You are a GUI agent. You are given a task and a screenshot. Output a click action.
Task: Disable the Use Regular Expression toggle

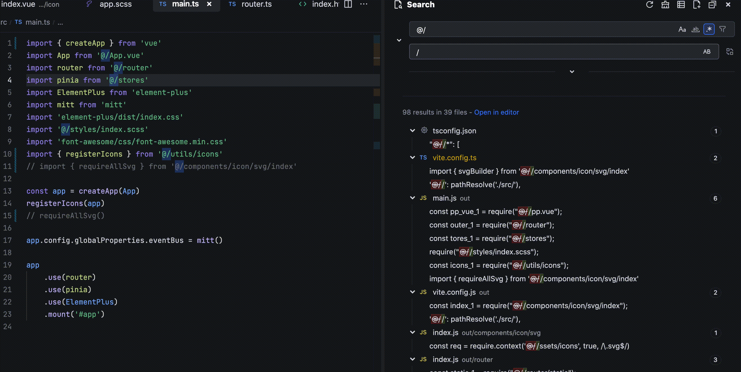pyautogui.click(x=709, y=29)
